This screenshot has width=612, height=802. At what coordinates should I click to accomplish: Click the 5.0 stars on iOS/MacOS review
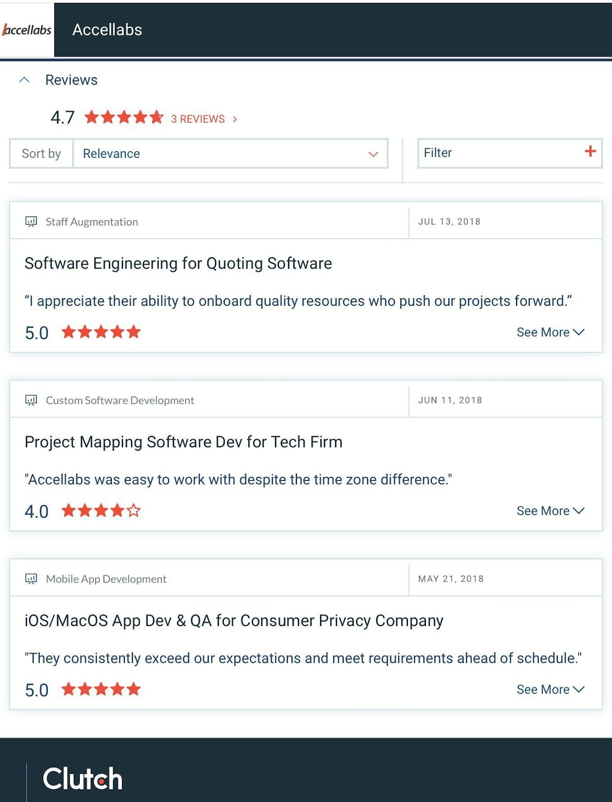(101, 689)
